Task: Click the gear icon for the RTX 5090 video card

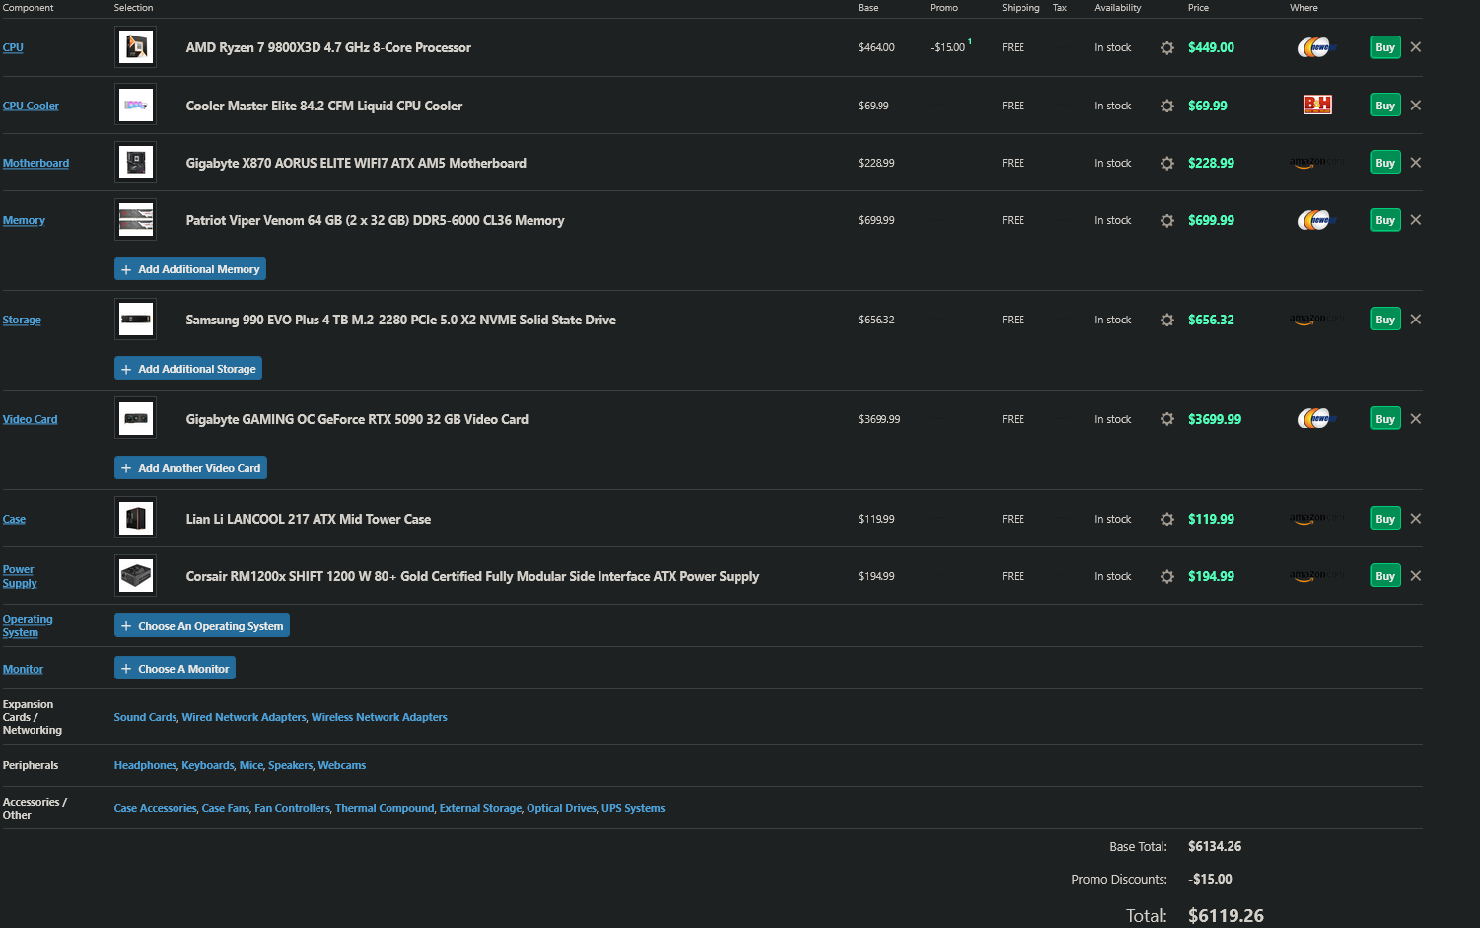Action: click(x=1167, y=419)
